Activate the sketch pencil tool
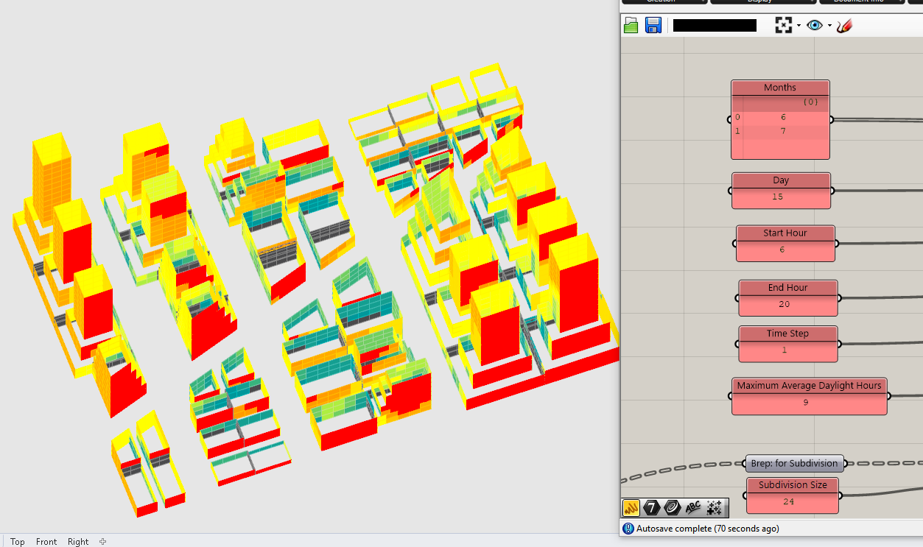Image resolution: width=923 pixels, height=547 pixels. (844, 25)
